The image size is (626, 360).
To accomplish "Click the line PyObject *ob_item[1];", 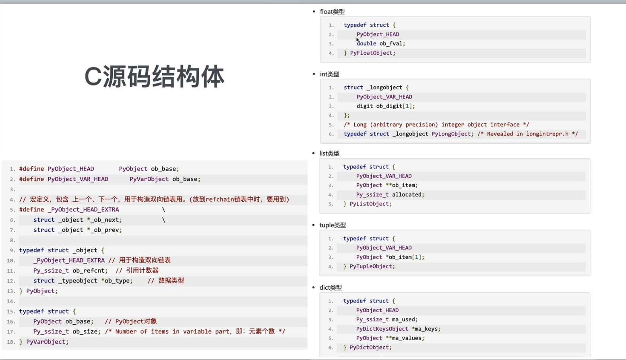I will click(390, 257).
